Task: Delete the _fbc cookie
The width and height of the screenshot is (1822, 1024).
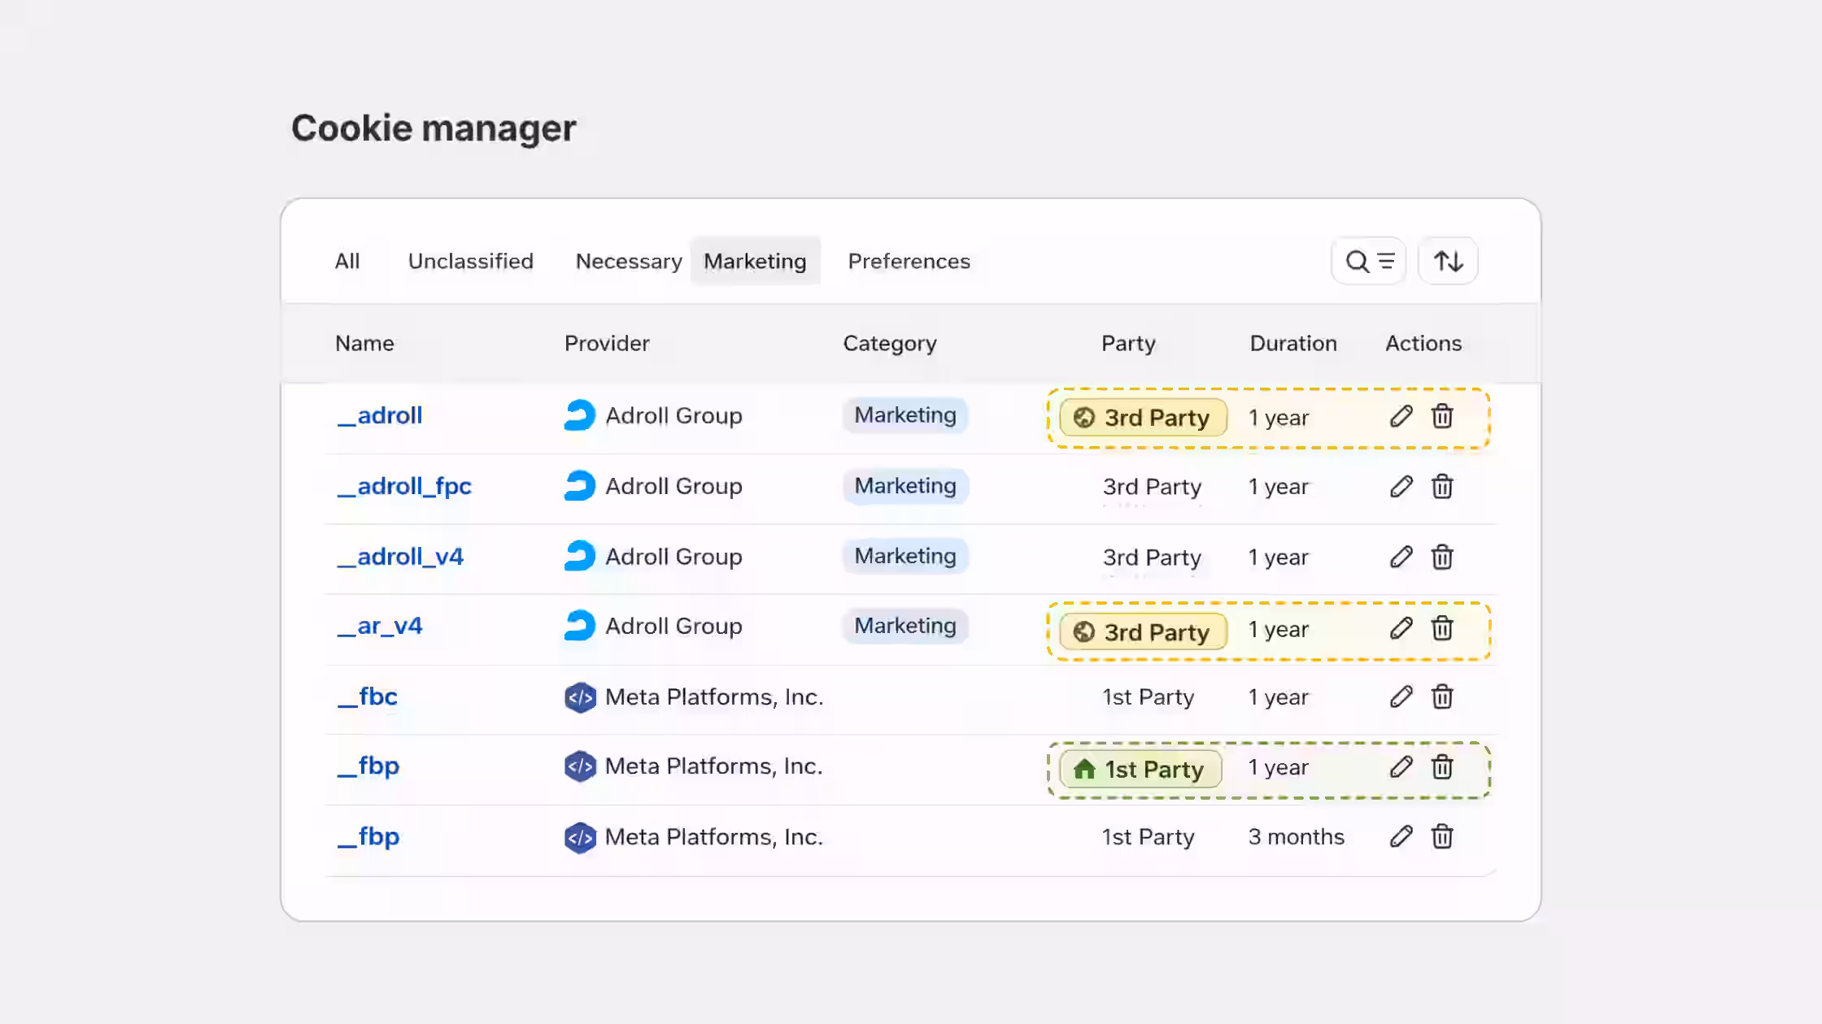Action: 1442,696
